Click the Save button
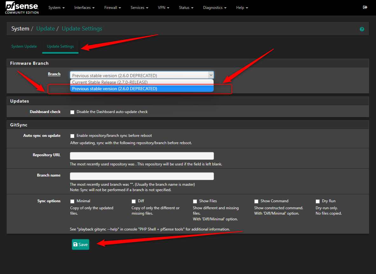The image size is (376, 274). tap(81, 244)
